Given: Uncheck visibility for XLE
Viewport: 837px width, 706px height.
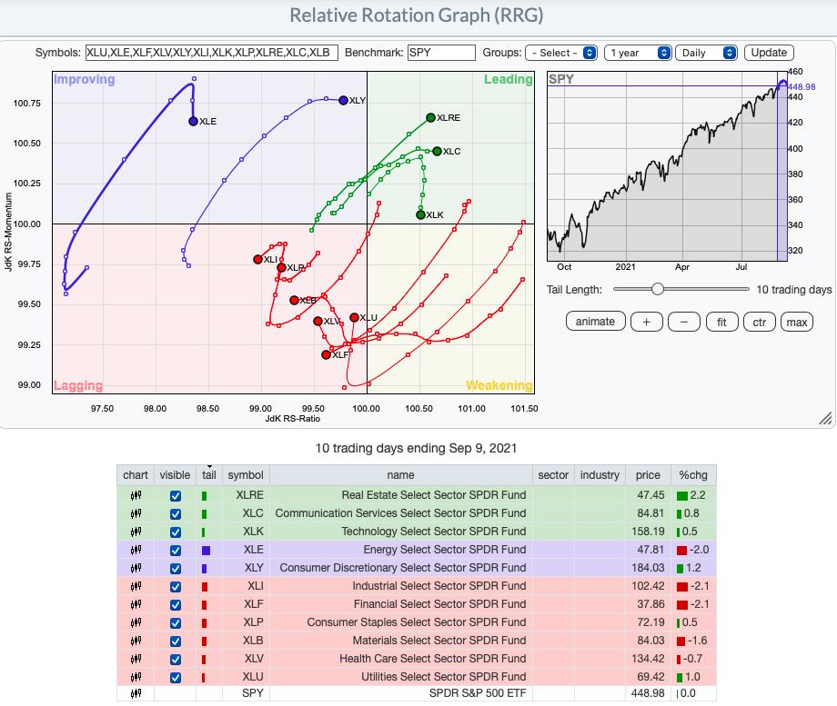Looking at the screenshot, I should coord(175,551).
